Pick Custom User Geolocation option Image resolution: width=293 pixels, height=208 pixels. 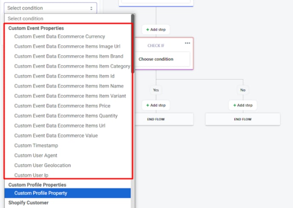point(43,165)
